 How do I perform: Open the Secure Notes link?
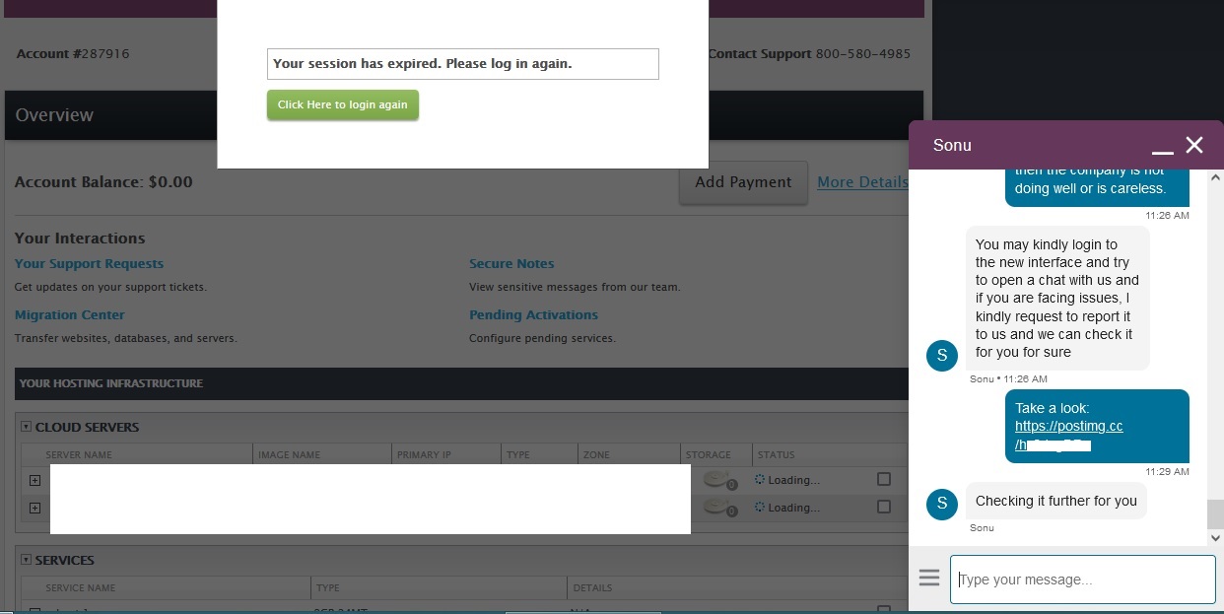tap(511, 263)
